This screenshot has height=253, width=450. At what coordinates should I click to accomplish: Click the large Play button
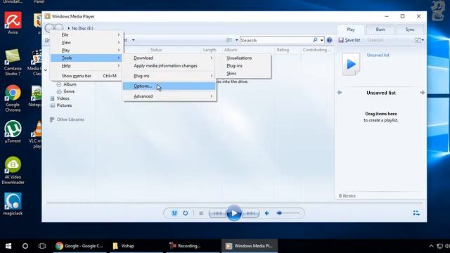[234, 213]
